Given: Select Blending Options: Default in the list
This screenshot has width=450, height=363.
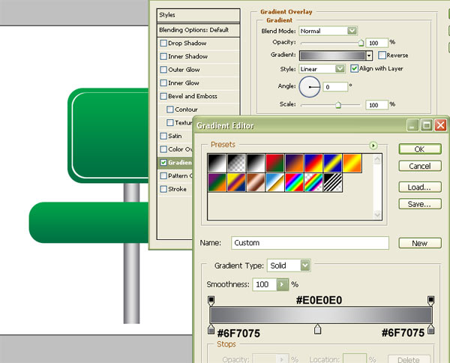Looking at the screenshot, I should 193,30.
